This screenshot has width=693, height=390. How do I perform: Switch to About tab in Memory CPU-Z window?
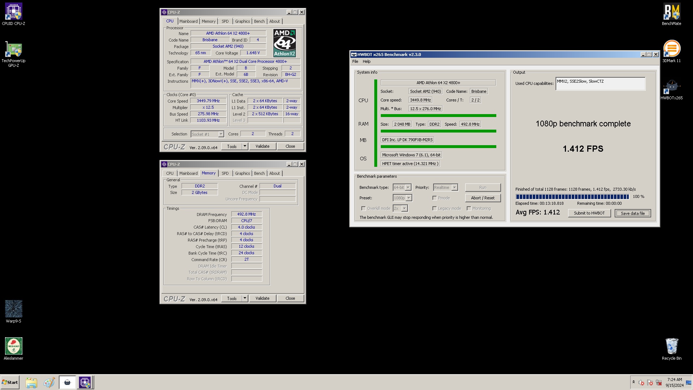point(274,173)
